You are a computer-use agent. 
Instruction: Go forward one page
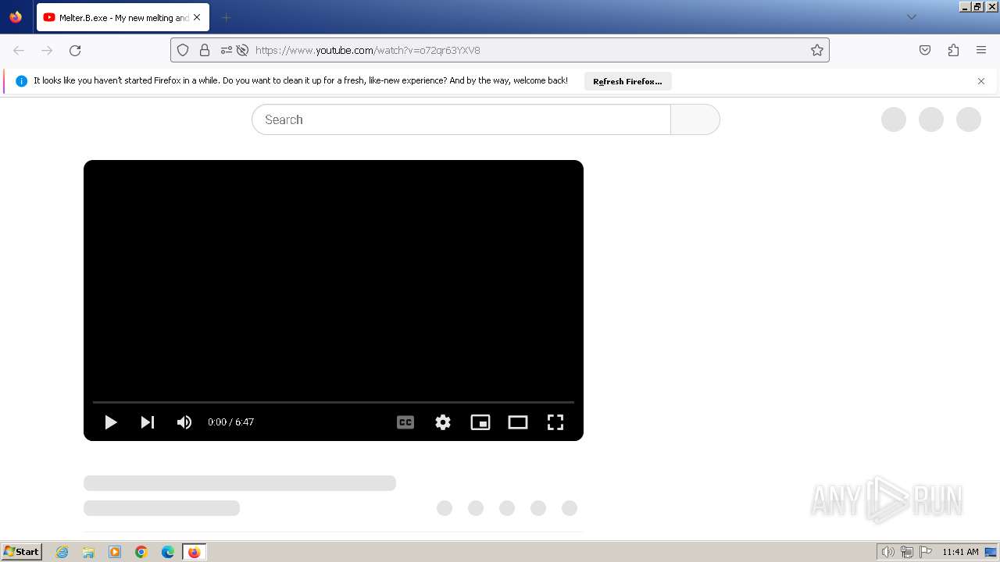coord(47,50)
